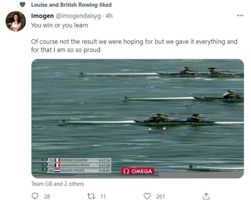Click the 4h timestamp
Viewport: 251px width, 203px height.
tap(109, 16)
